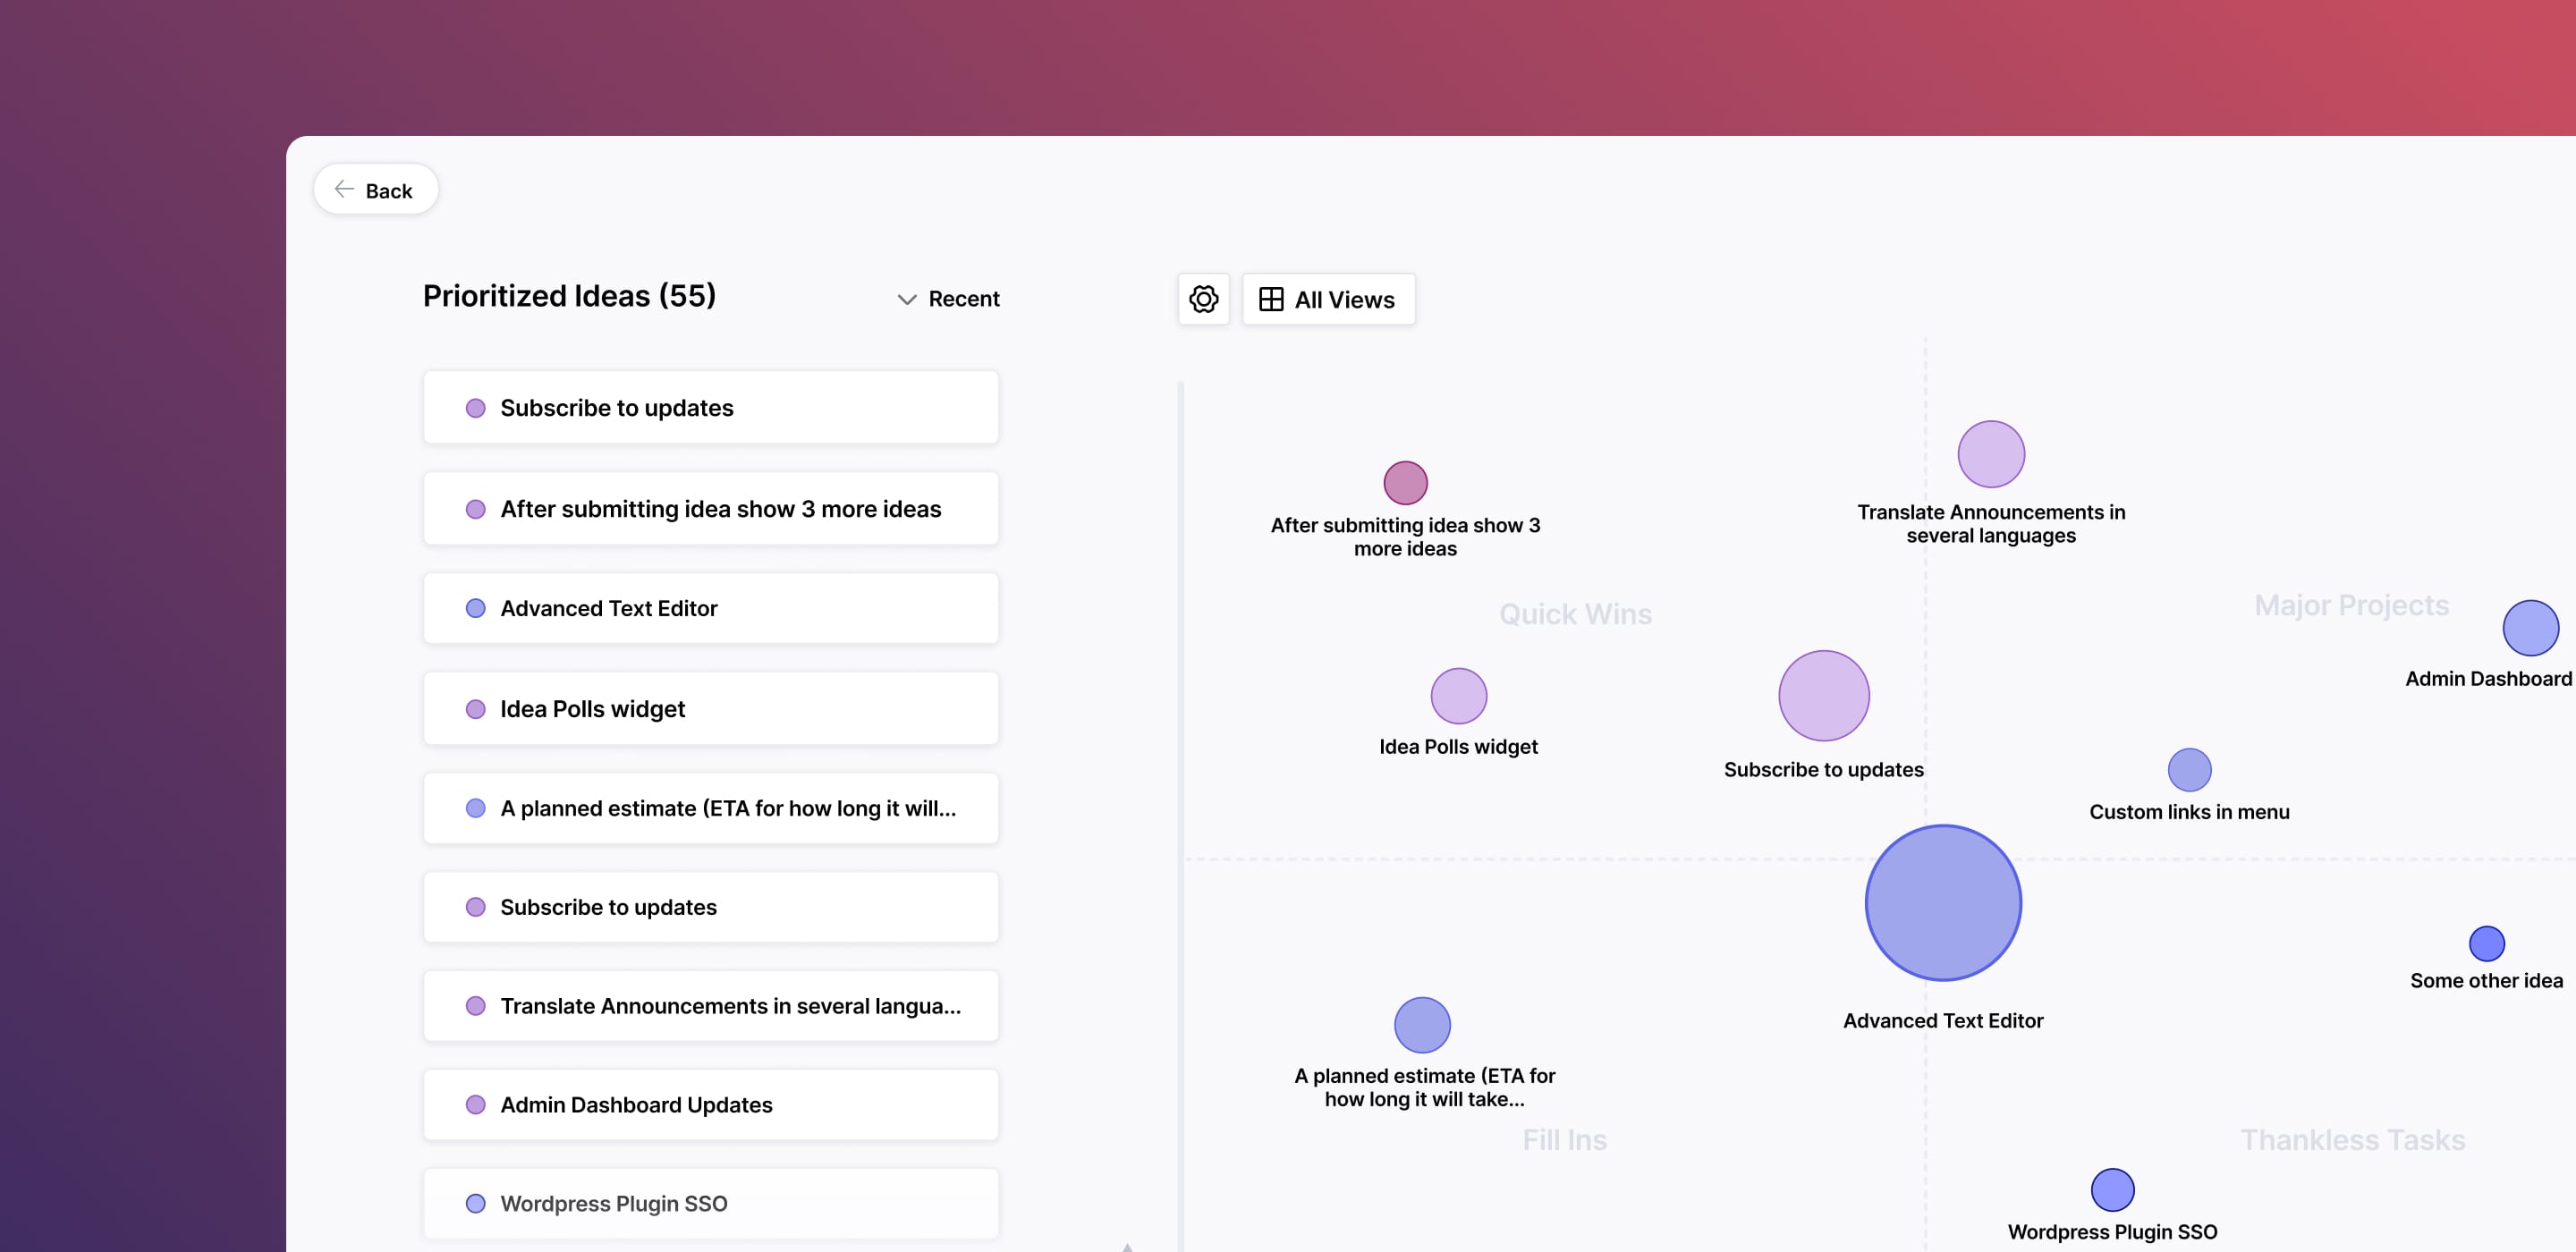Click the Back arrow button
2576x1252 pixels.
point(375,190)
